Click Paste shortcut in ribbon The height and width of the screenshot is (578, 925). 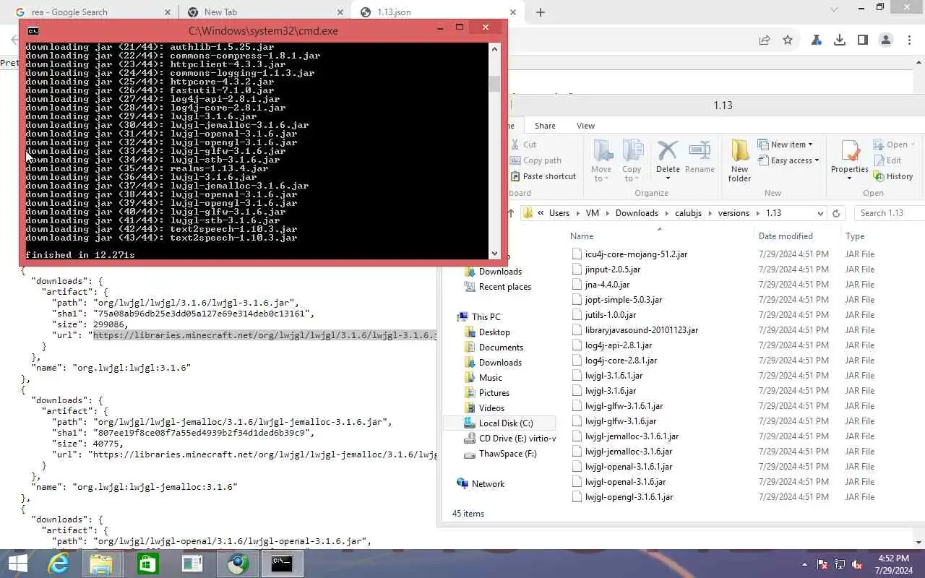coord(543,176)
